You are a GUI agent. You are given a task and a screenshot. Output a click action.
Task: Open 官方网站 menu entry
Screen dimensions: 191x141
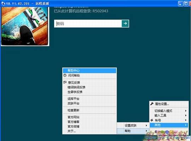coord(89,117)
